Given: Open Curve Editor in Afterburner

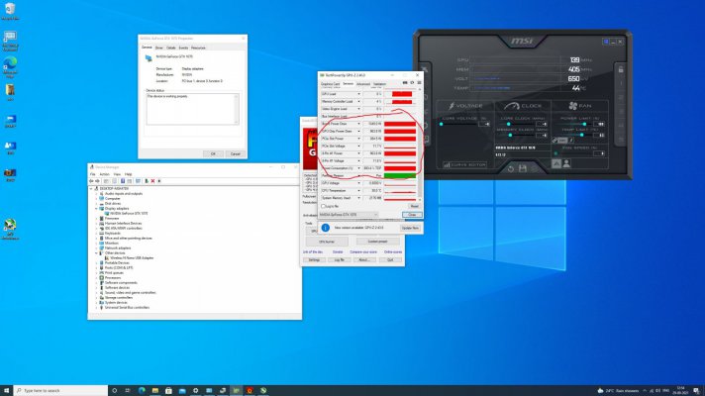Looking at the screenshot, I should pos(465,165).
